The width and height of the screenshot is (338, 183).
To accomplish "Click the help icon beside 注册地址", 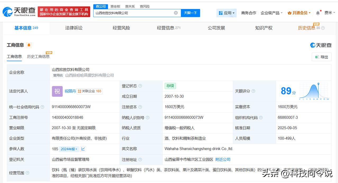I will coord(140,159).
